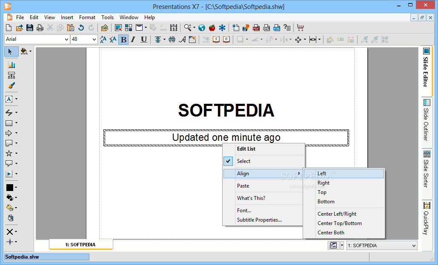Choose Center Left/Right alignment

(x=337, y=214)
